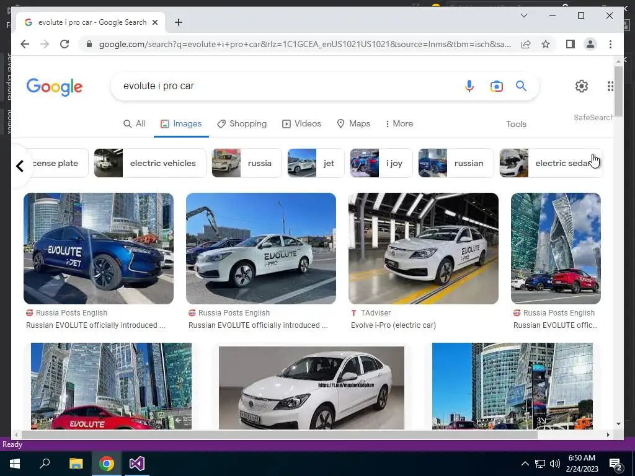Switch to the Videos tab
The height and width of the screenshot is (476, 635).
[302, 123]
